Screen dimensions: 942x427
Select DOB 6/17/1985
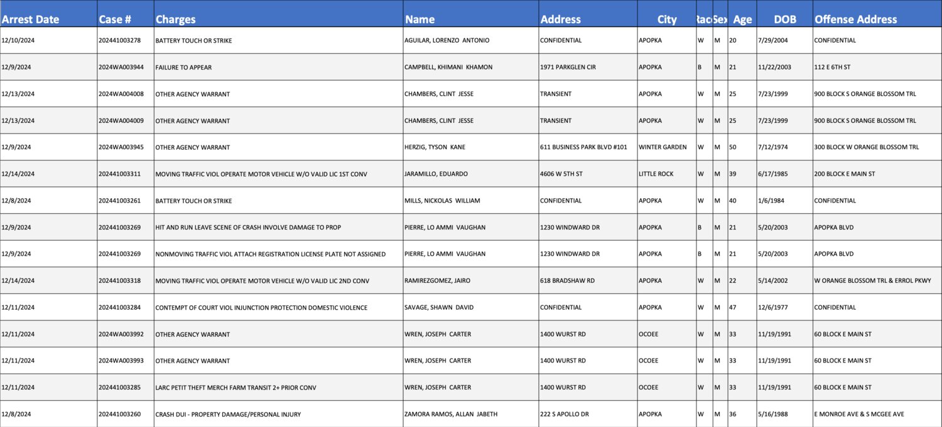pyautogui.click(x=772, y=174)
